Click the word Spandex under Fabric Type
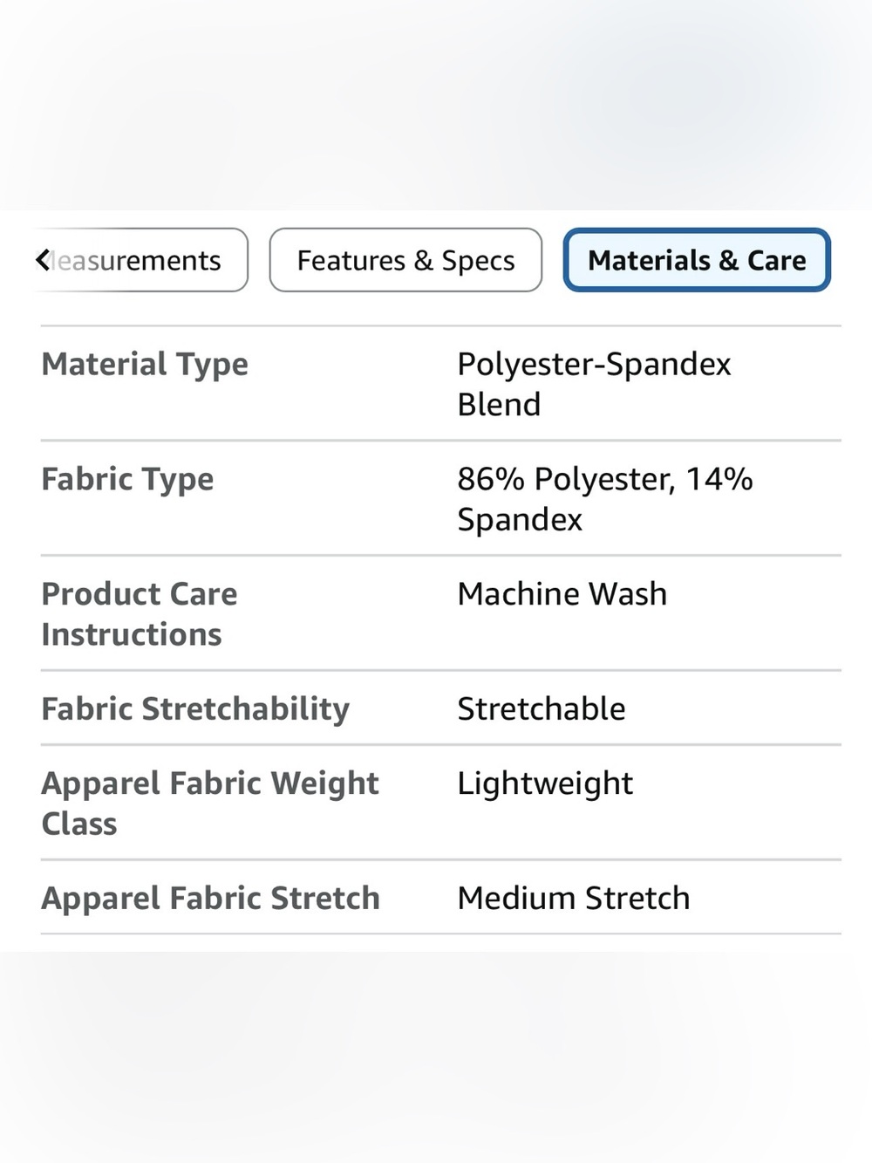The height and width of the screenshot is (1163, 872). (x=520, y=521)
